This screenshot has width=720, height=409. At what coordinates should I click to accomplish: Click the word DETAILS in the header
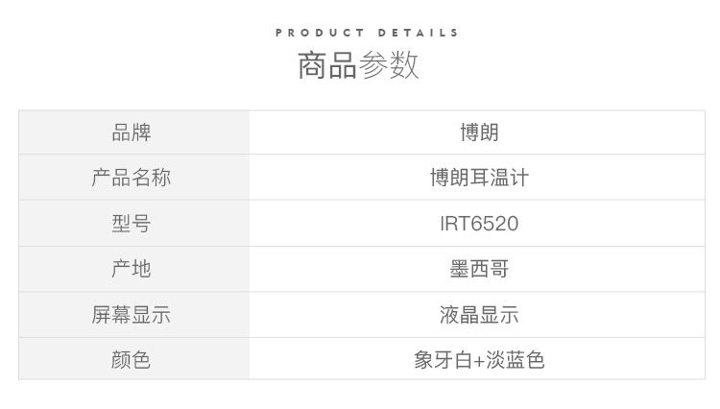pos(419,33)
